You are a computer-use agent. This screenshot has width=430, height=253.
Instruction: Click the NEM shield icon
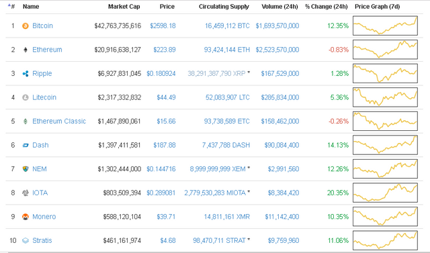click(26, 169)
